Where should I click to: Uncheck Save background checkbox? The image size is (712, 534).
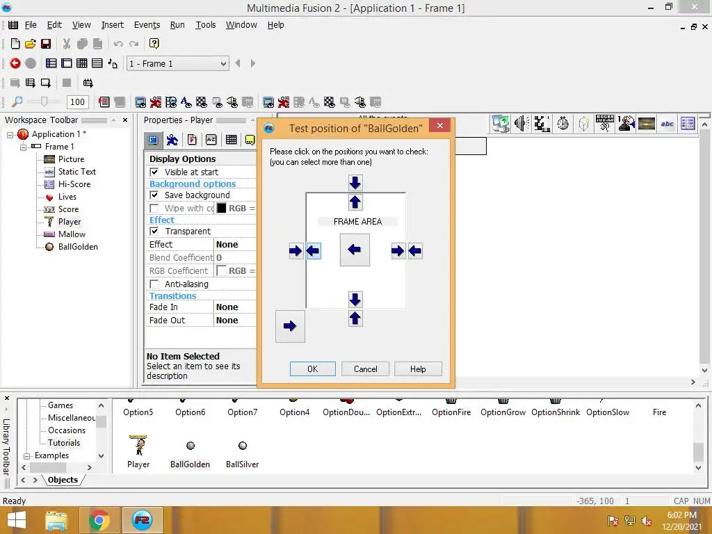[154, 195]
